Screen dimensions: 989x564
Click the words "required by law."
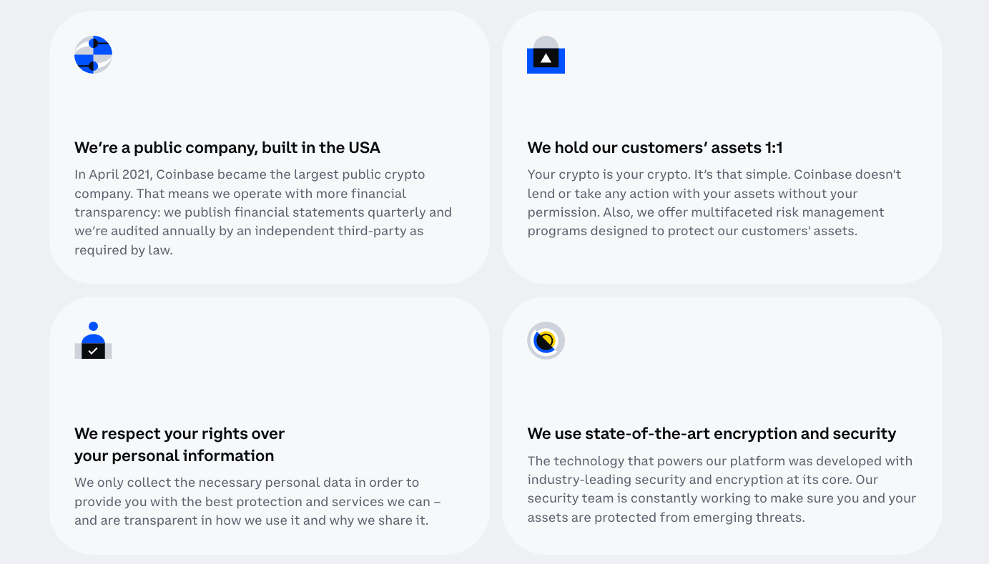pyautogui.click(x=123, y=250)
